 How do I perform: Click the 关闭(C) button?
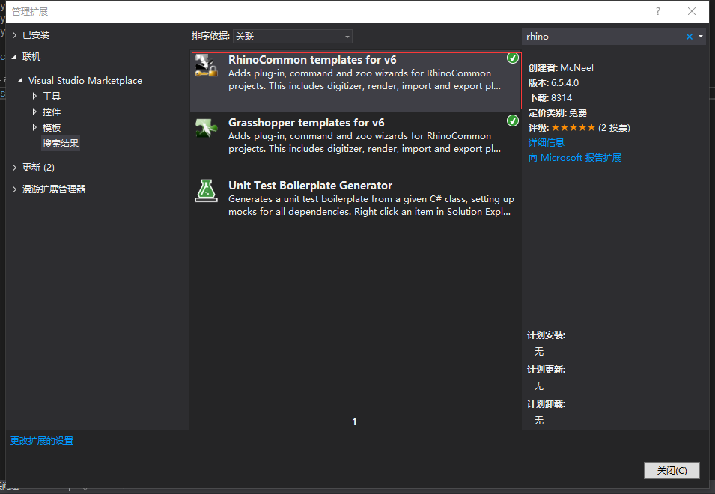[x=672, y=470]
